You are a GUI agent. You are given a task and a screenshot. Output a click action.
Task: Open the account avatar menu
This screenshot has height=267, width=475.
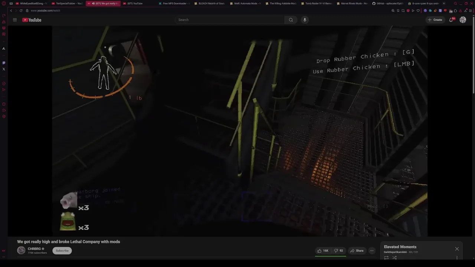[463, 20]
